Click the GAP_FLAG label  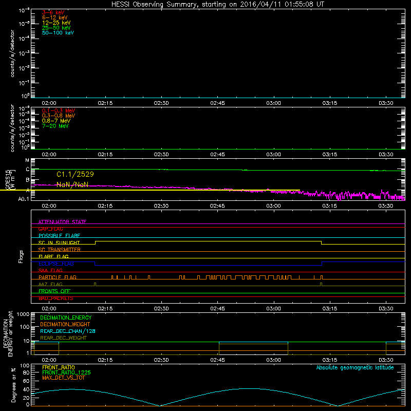point(50,229)
